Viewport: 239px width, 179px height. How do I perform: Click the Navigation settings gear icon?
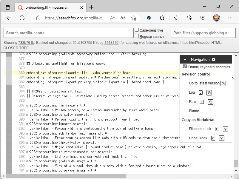(x=214, y=60)
